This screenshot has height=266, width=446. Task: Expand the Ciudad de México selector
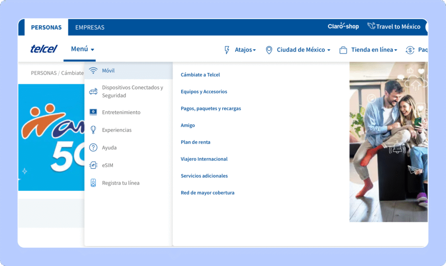(x=303, y=50)
